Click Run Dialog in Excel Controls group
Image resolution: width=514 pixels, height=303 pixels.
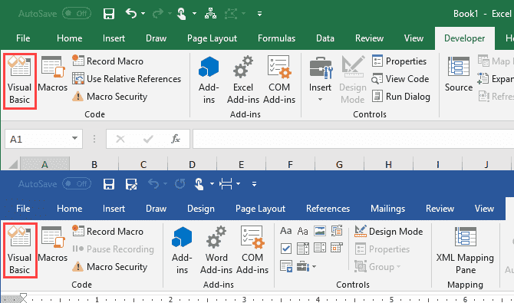[400, 97]
